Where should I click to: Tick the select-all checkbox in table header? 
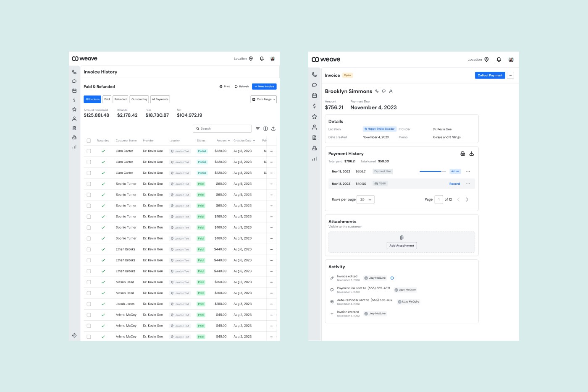click(89, 141)
